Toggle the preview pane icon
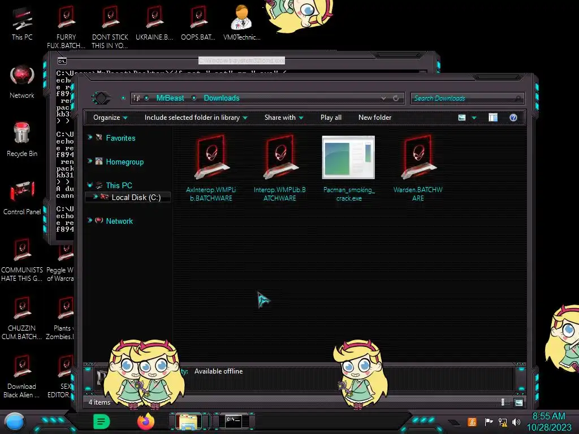 click(x=493, y=118)
